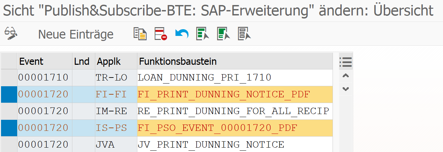
Task: Open the table settings list icon
Action: tap(346, 62)
